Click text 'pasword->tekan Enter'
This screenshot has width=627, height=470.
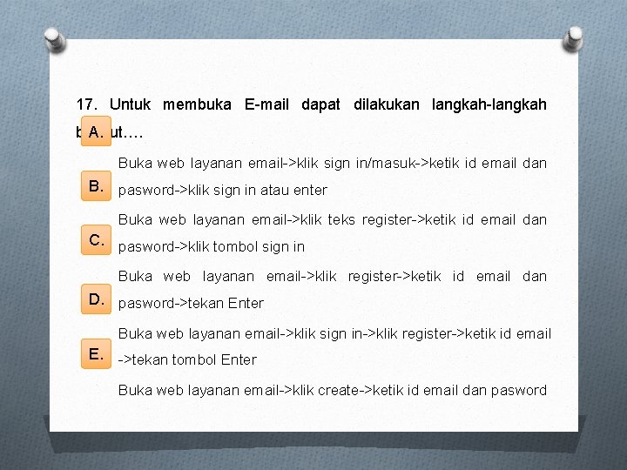click(191, 304)
